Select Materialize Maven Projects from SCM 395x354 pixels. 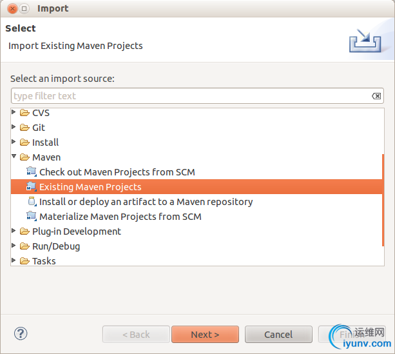tap(120, 217)
